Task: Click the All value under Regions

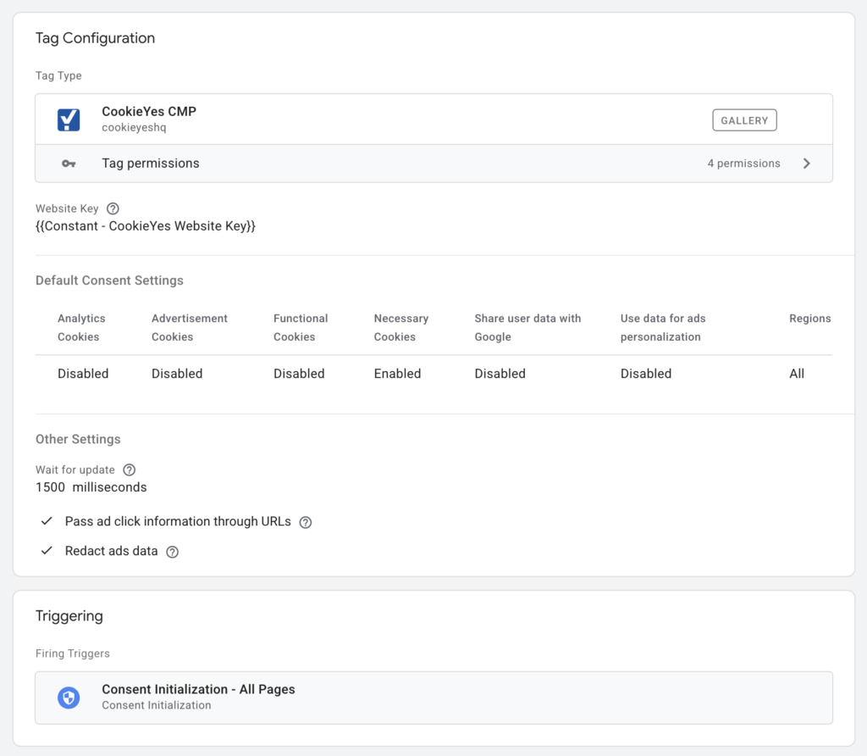Action: 797,374
